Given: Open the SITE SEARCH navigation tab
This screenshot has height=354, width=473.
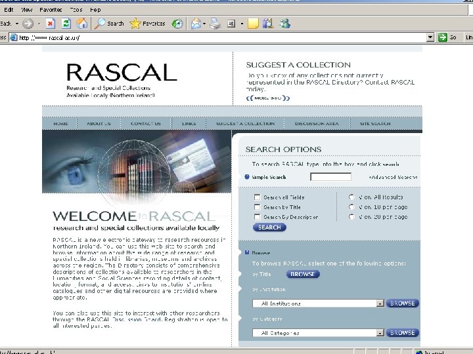Looking at the screenshot, I should [x=375, y=124].
